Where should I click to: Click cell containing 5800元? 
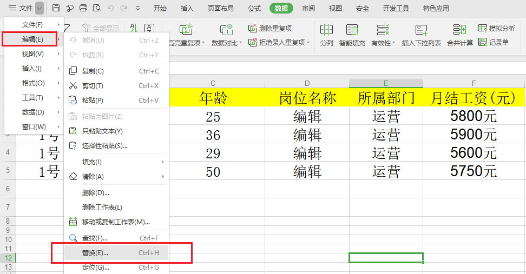pyautogui.click(x=474, y=116)
